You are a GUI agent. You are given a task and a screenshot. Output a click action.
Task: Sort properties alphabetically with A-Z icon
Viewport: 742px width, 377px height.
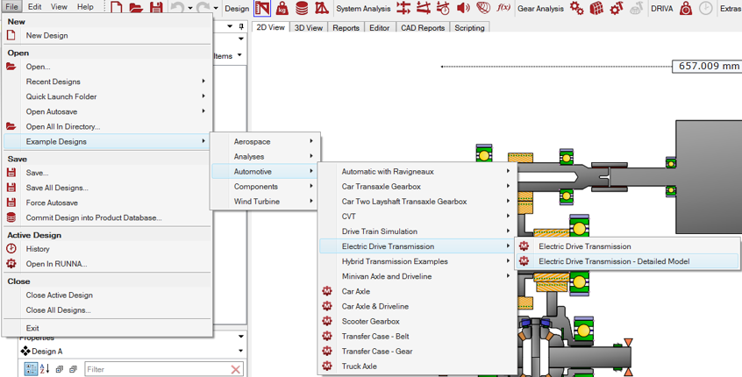click(x=45, y=370)
